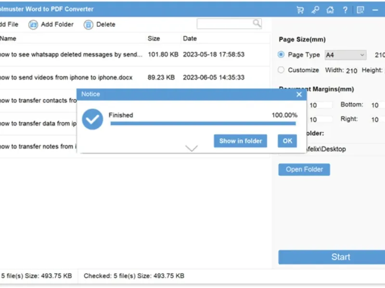This screenshot has height=288, width=385.
Task: Click the key register icon
Action: 315,10
